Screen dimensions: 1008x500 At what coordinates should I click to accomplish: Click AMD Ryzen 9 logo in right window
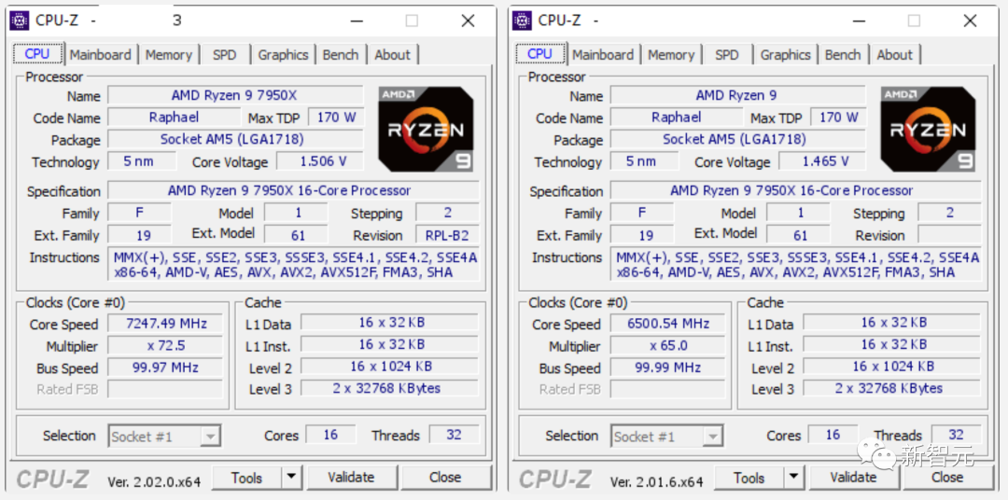tap(929, 129)
